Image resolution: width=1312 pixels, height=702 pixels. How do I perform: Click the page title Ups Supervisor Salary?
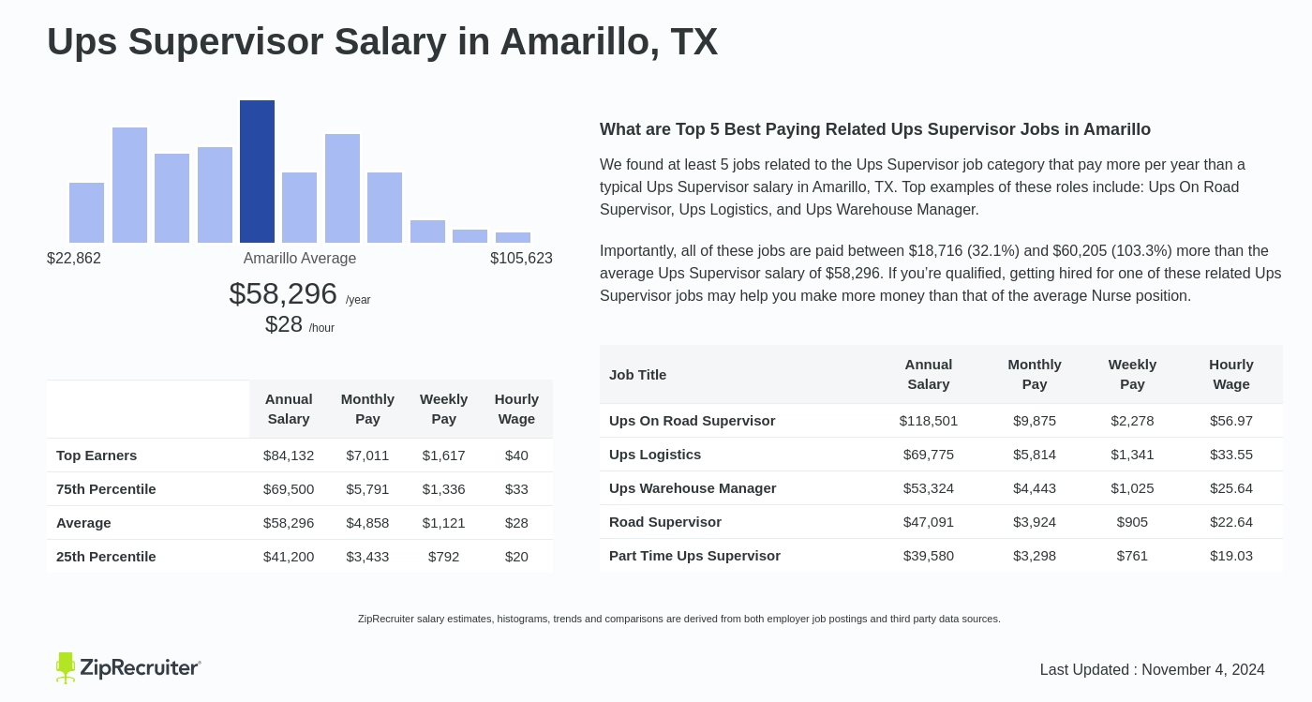(x=382, y=42)
